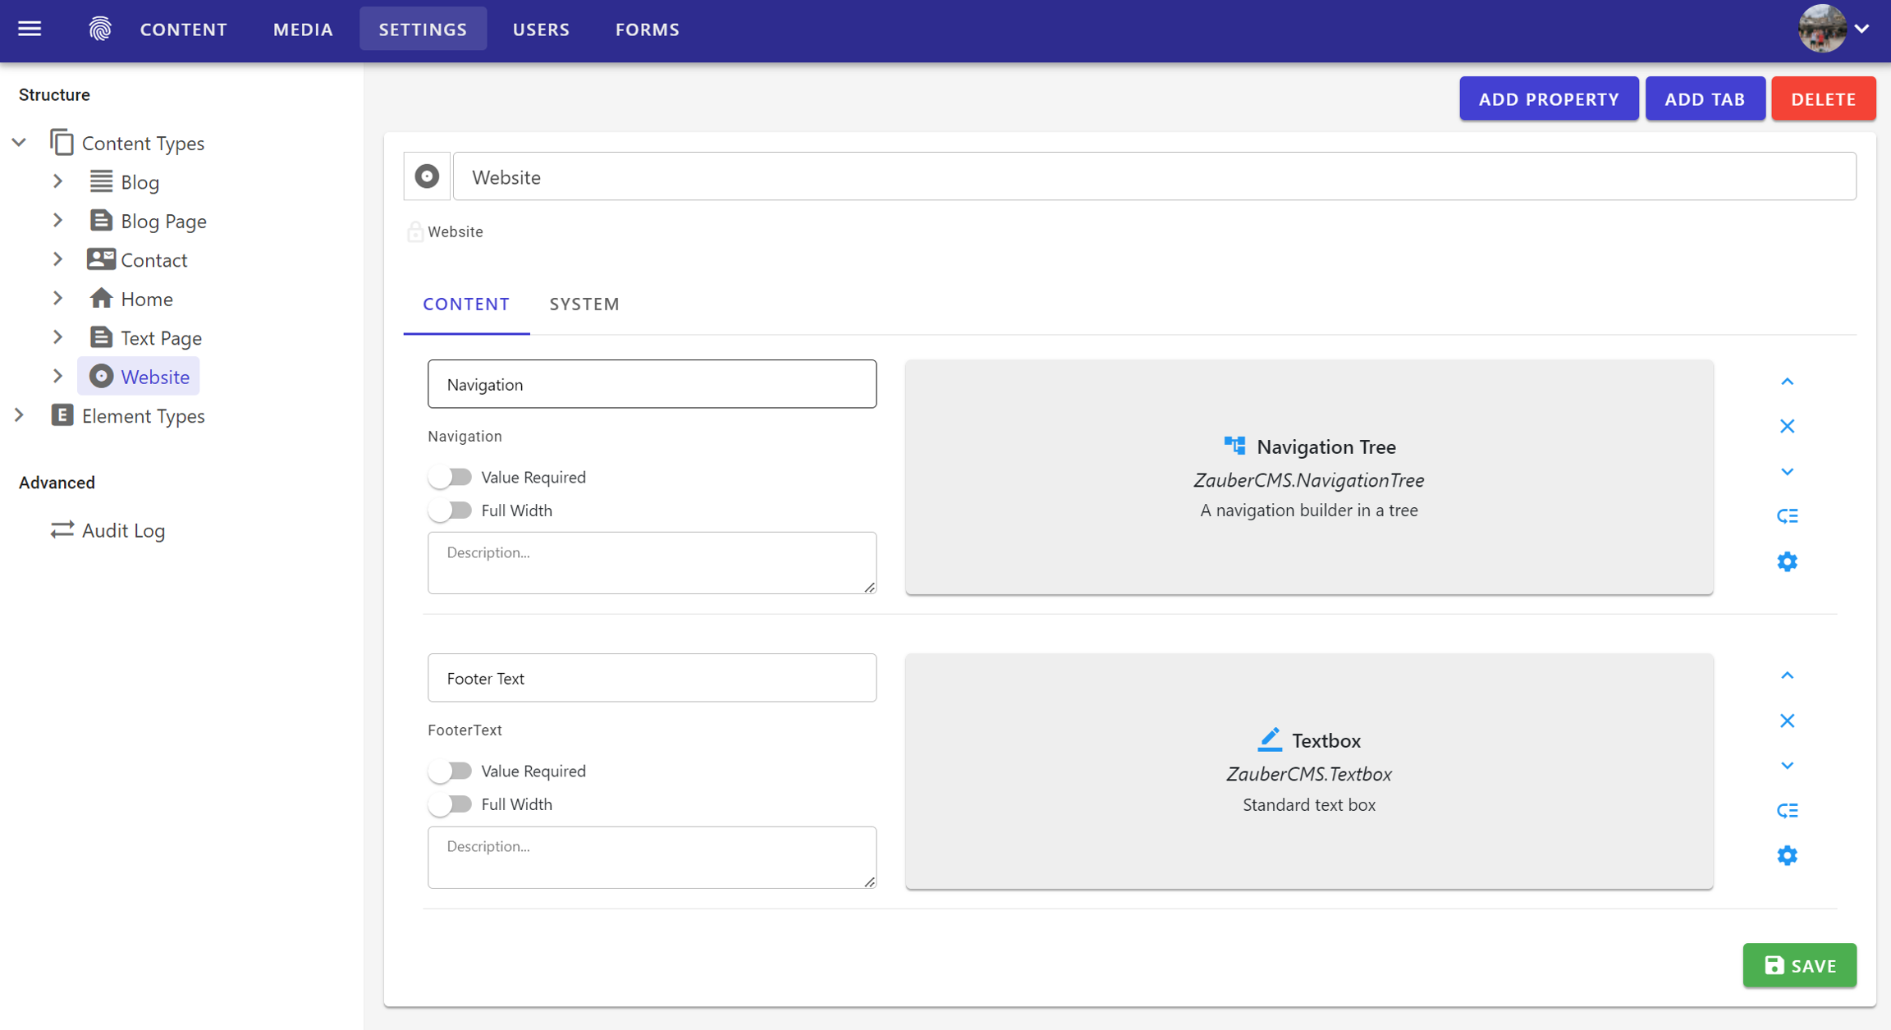Open the Media top menu
The height and width of the screenshot is (1030, 1891).
tap(303, 30)
